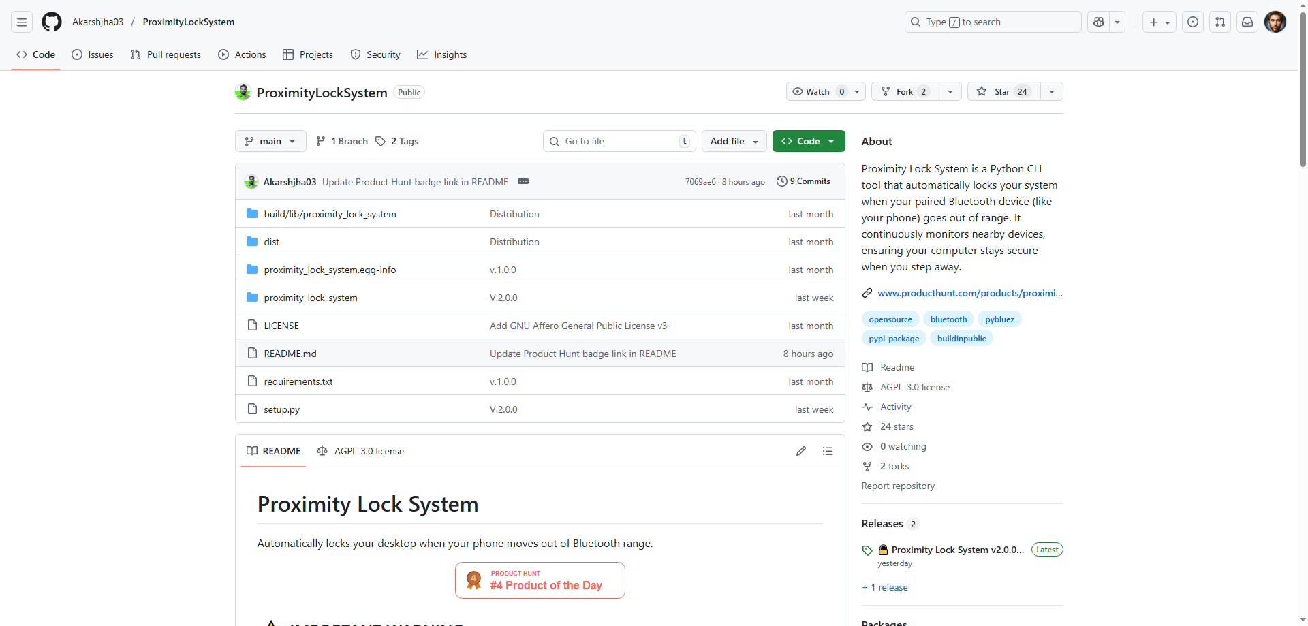1308x626 pixels.
Task: Show the 9 Commits history
Action: pyautogui.click(x=804, y=181)
